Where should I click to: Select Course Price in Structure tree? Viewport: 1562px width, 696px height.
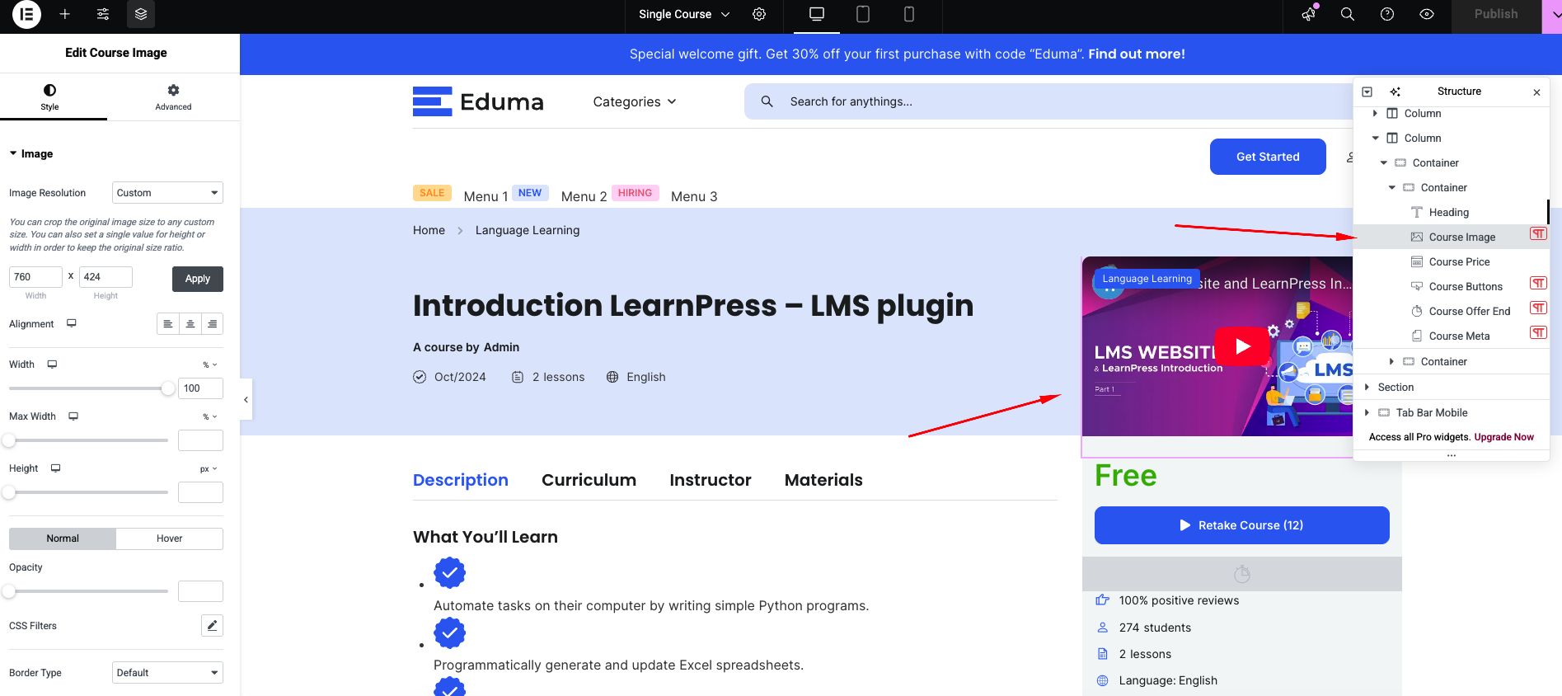(1459, 261)
